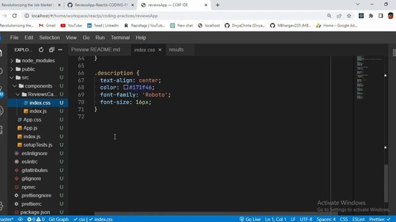Image resolution: width=396 pixels, height=222 pixels.
Task: Open the .prettierignore file
Action: (x=36, y=195)
